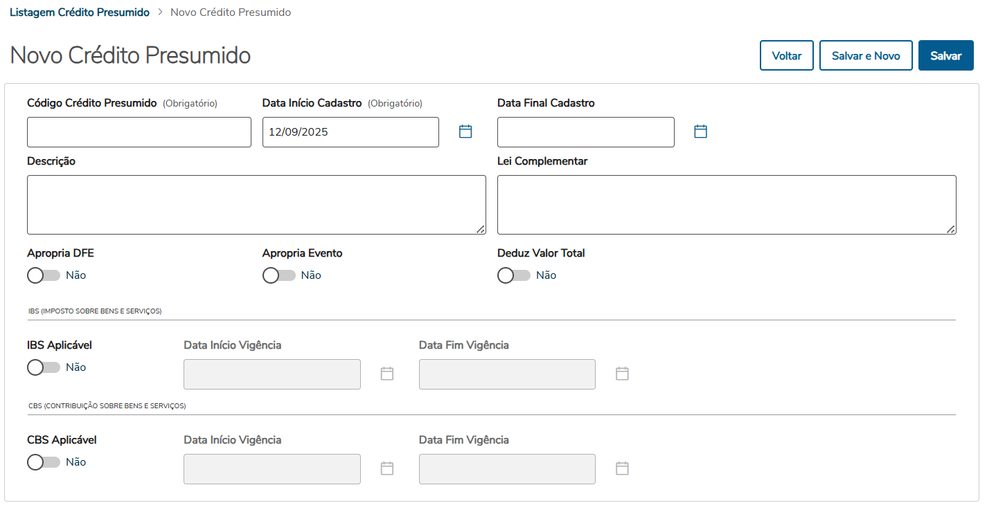Open calendar for Data Final Cadastro

coord(700,131)
